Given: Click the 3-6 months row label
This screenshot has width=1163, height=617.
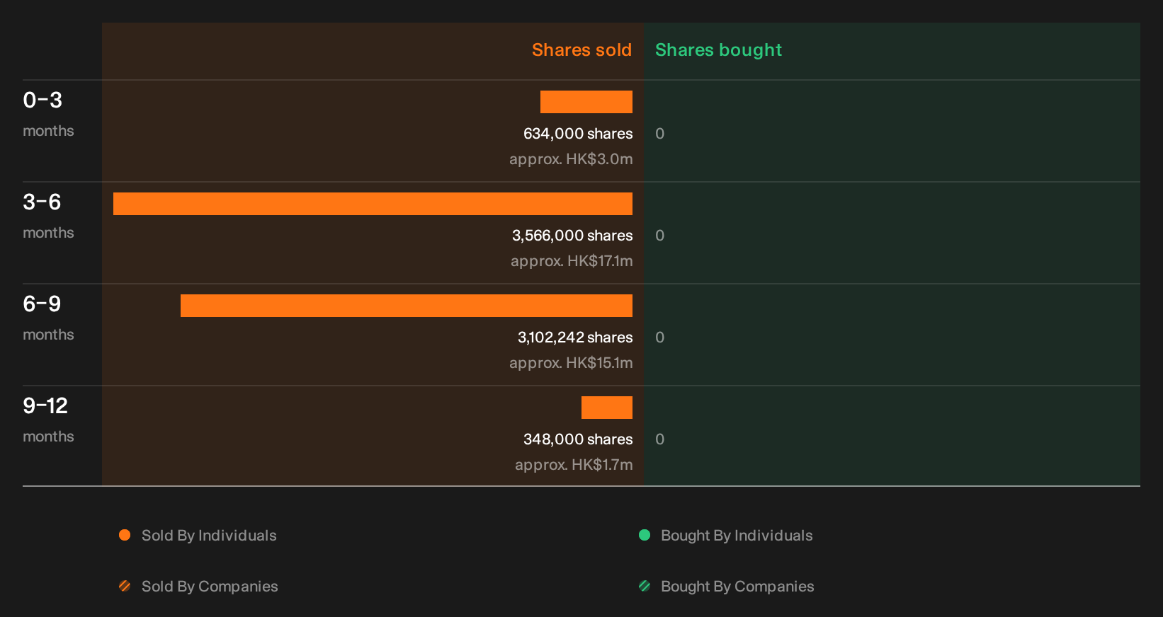Looking at the screenshot, I should coord(48,216).
